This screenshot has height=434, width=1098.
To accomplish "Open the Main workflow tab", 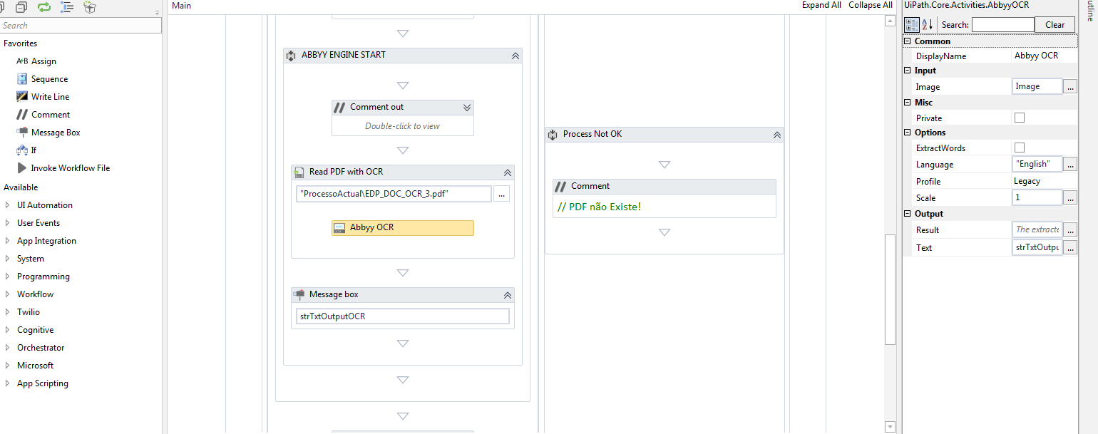I will tap(182, 6).
